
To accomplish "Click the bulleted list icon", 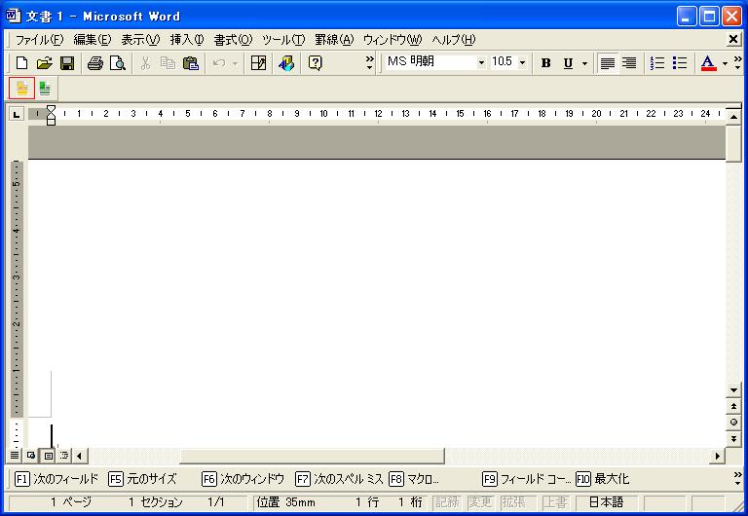I will click(x=680, y=63).
